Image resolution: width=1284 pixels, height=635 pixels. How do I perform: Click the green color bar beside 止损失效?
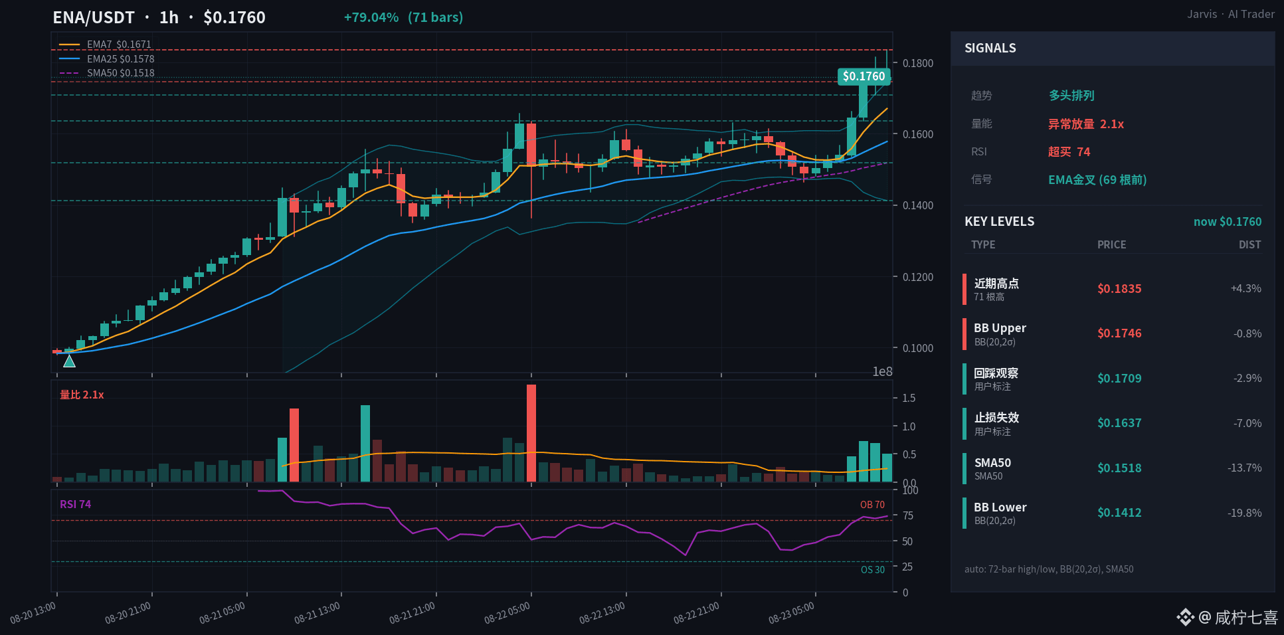pos(964,424)
